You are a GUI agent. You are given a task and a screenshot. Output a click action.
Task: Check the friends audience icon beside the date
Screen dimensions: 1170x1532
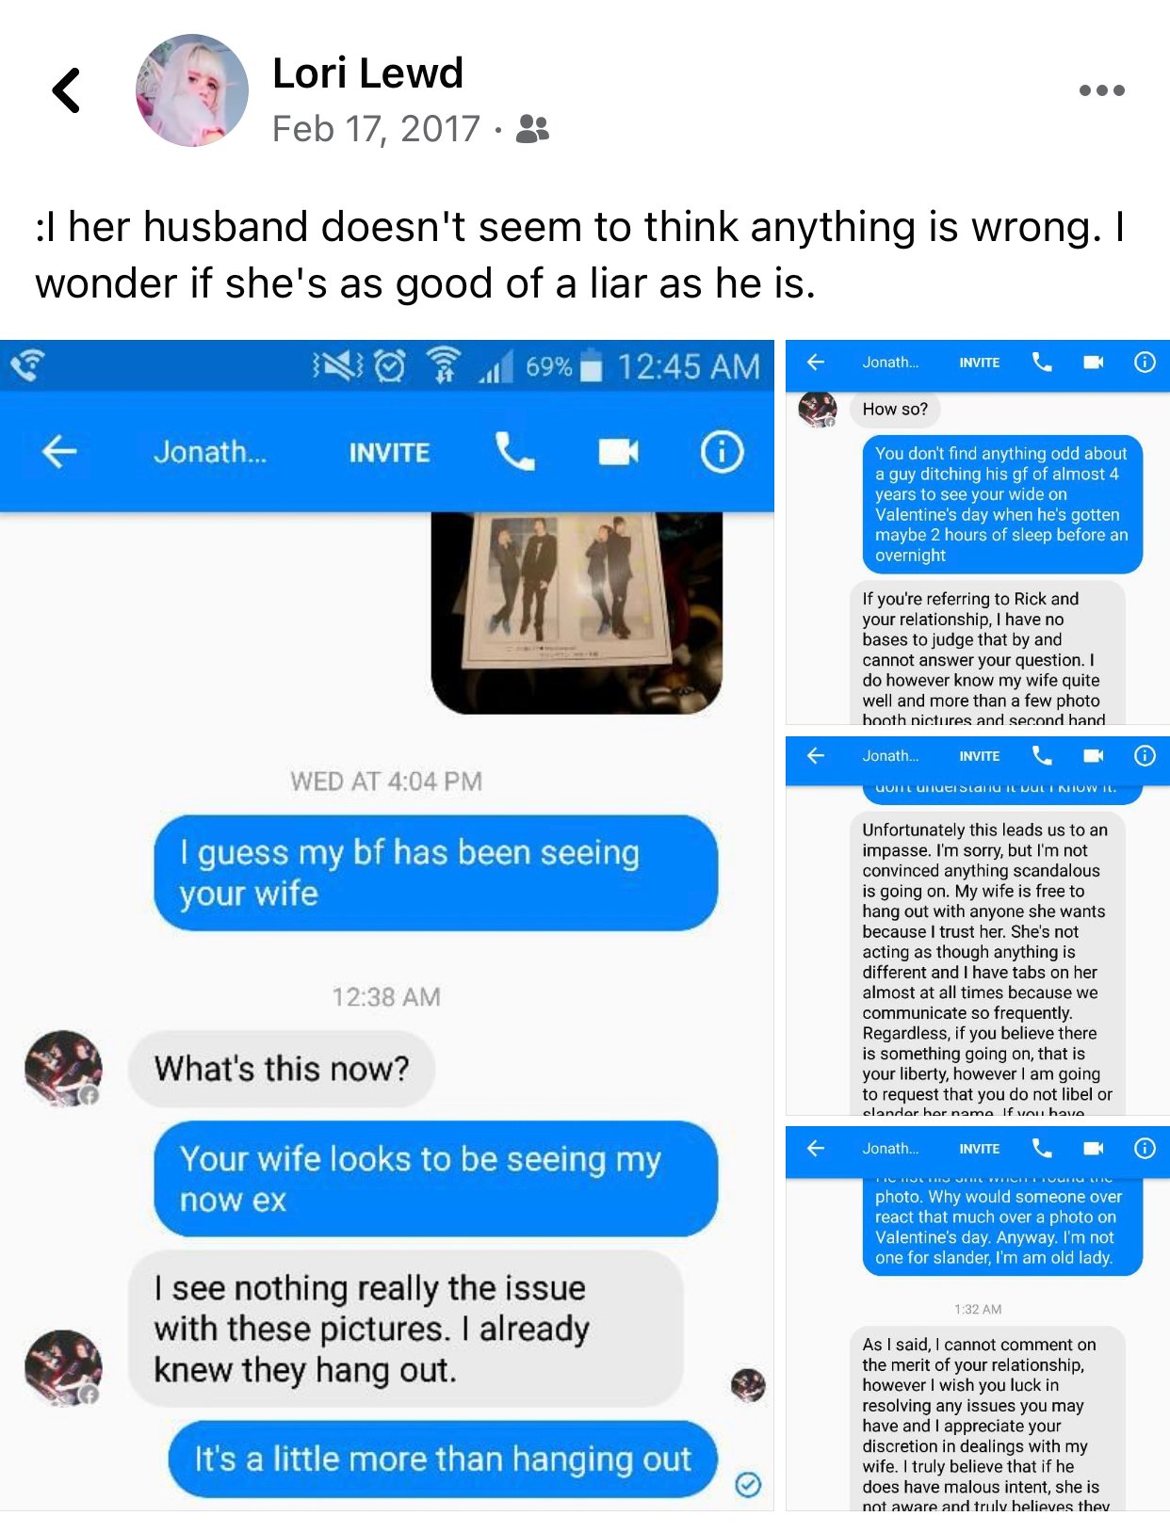point(532,129)
